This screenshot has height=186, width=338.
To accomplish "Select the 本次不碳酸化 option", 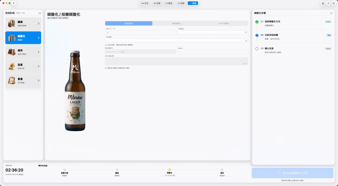I will tap(224, 23).
